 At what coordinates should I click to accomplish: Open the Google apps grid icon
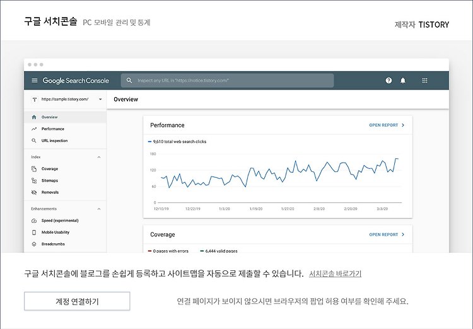pyautogui.click(x=424, y=81)
